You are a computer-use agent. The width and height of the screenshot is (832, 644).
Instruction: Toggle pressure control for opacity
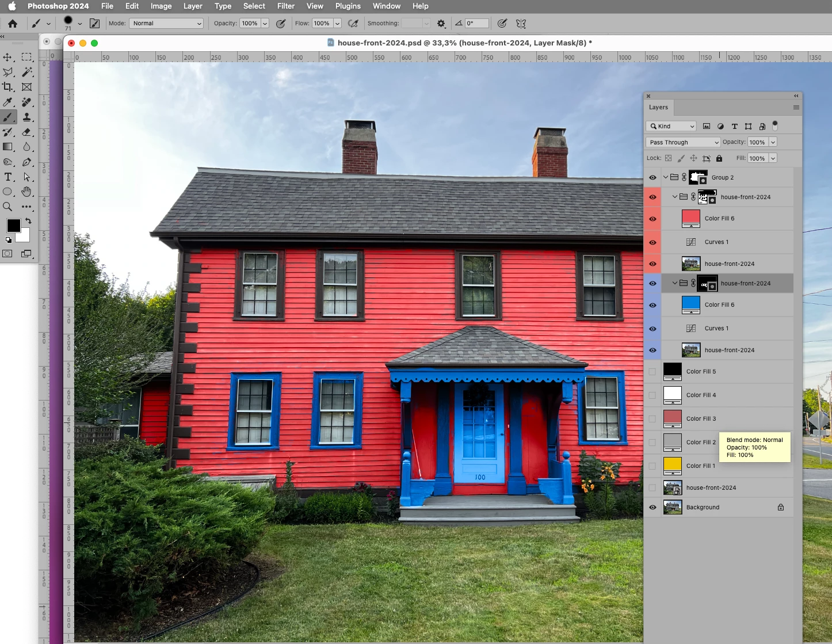click(281, 24)
